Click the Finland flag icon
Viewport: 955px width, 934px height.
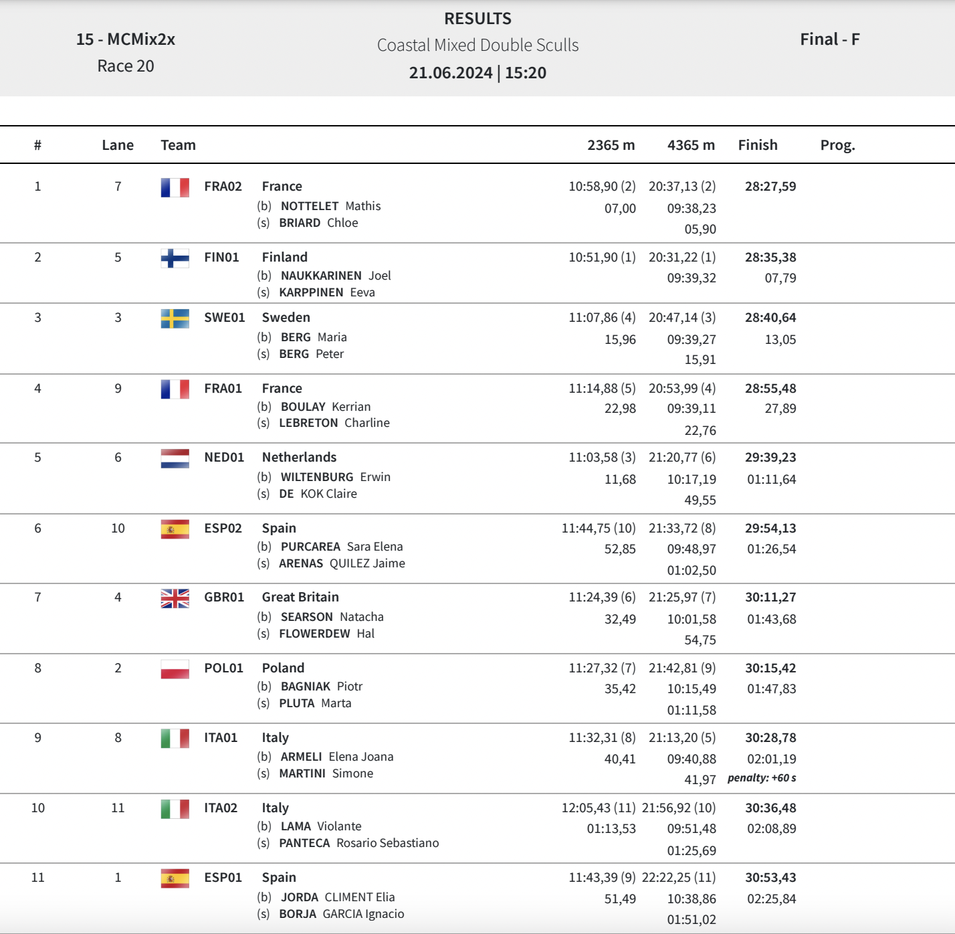(175, 258)
